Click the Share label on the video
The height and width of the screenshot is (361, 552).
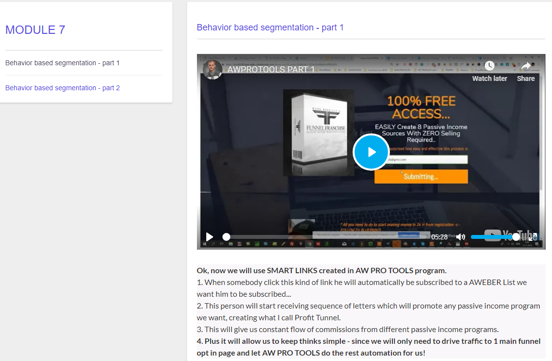(x=525, y=78)
